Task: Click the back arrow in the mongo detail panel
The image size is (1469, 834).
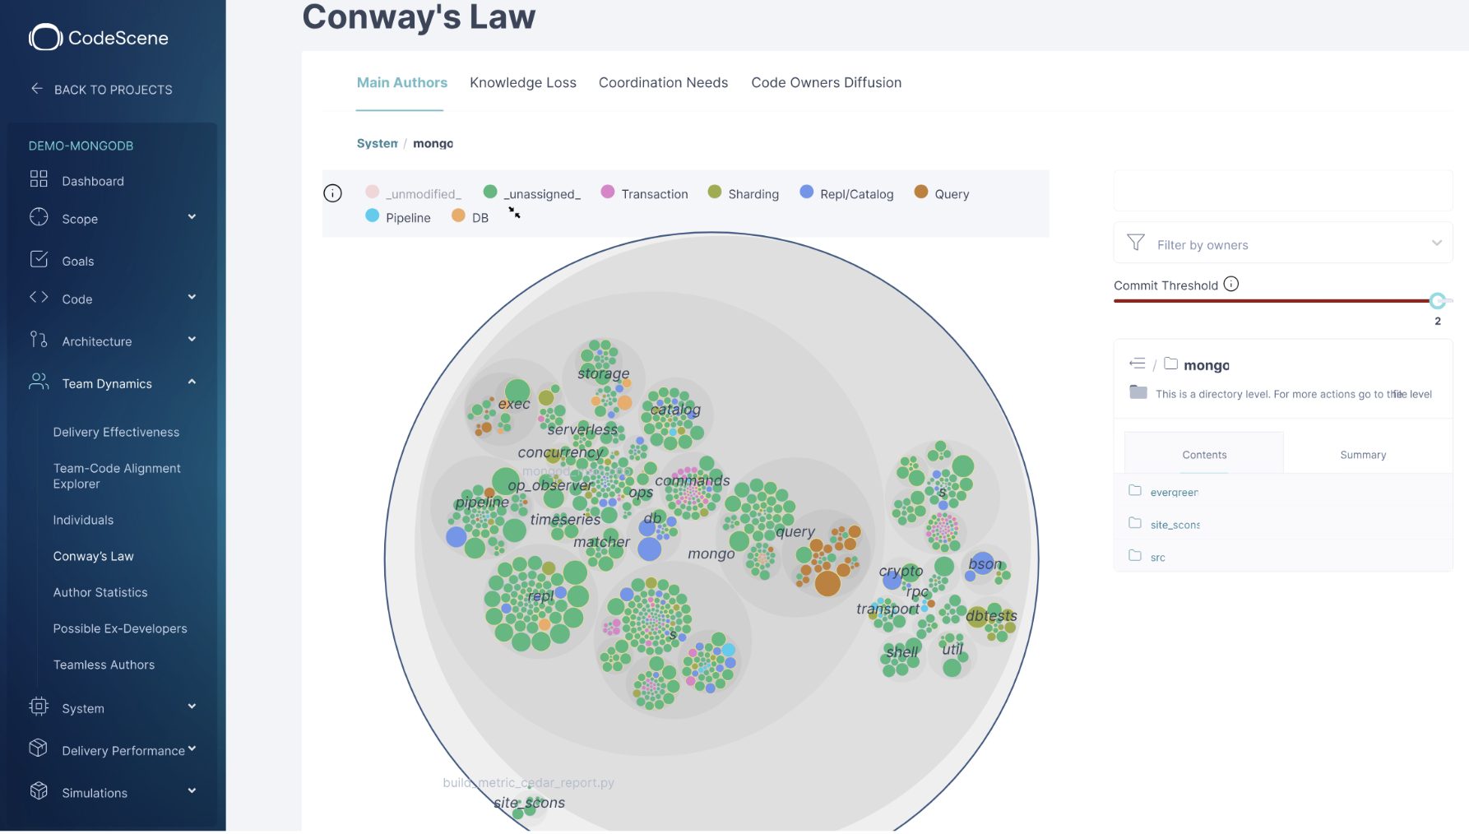Action: pyautogui.click(x=1137, y=363)
